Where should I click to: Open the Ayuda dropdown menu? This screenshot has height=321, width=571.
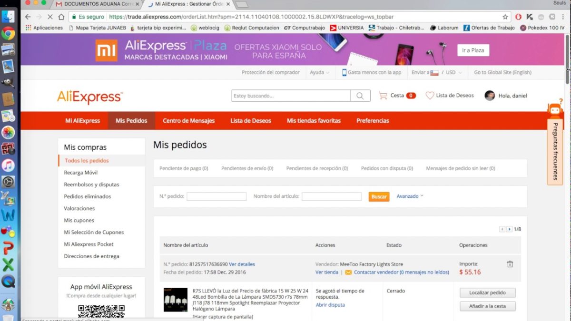(x=319, y=73)
